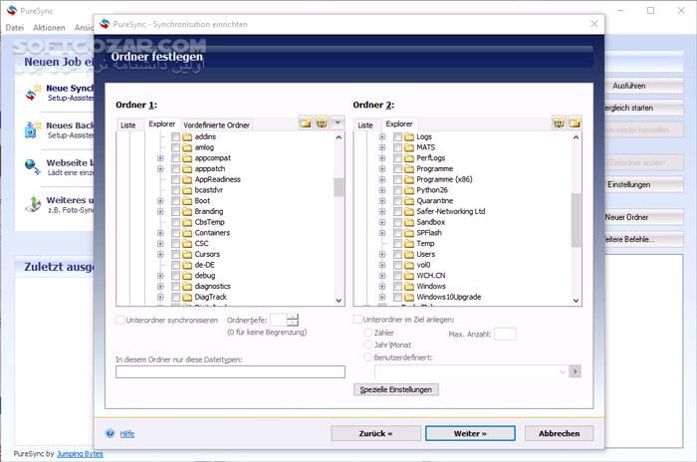The width and height of the screenshot is (697, 462).
Task: Select the Jahr\Monat radio button
Action: pos(368,345)
